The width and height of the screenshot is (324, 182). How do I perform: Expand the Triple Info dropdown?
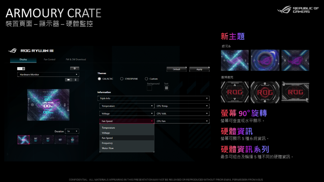tap(153, 98)
